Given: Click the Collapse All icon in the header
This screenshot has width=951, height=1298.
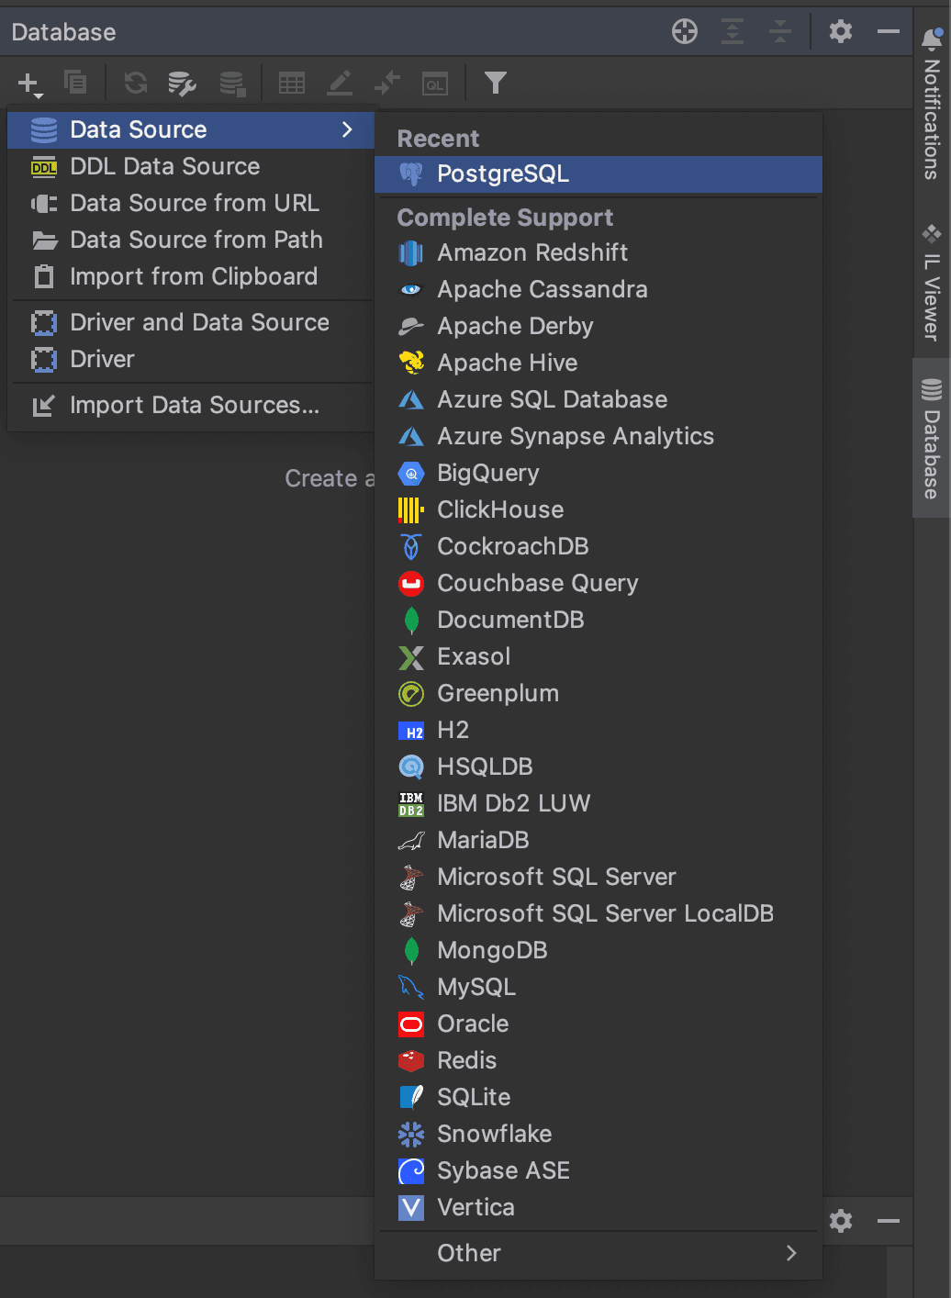Looking at the screenshot, I should [780, 31].
